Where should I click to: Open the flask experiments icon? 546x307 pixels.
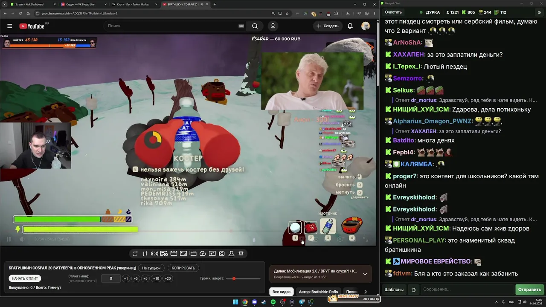pos(232,253)
